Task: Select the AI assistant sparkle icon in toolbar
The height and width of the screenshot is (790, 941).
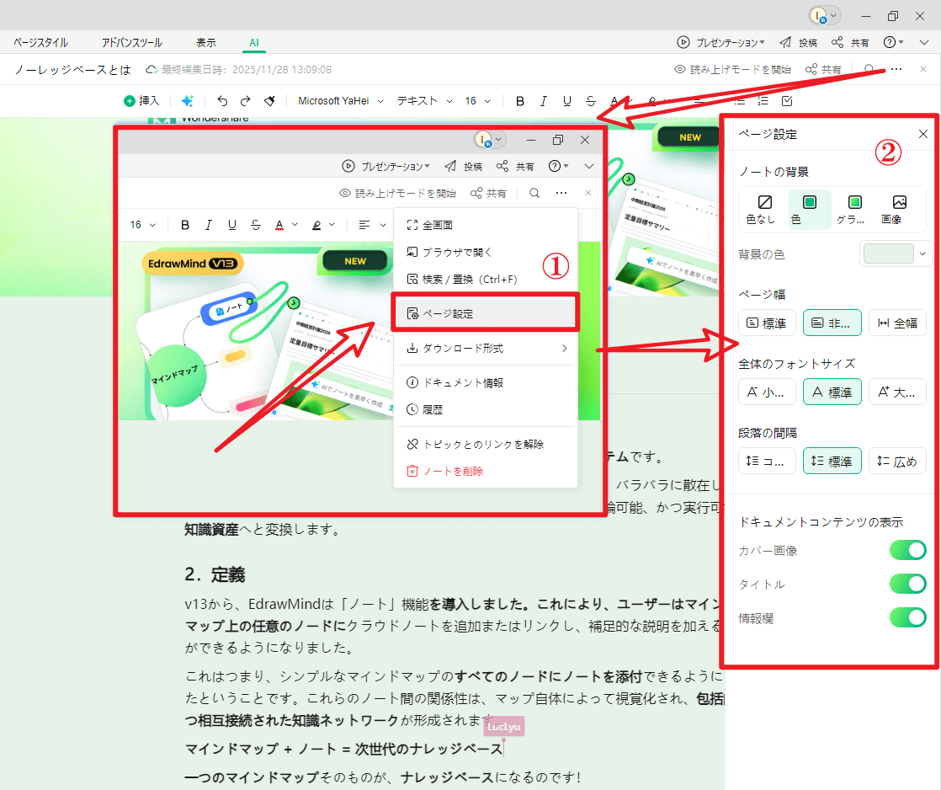Action: click(x=188, y=100)
